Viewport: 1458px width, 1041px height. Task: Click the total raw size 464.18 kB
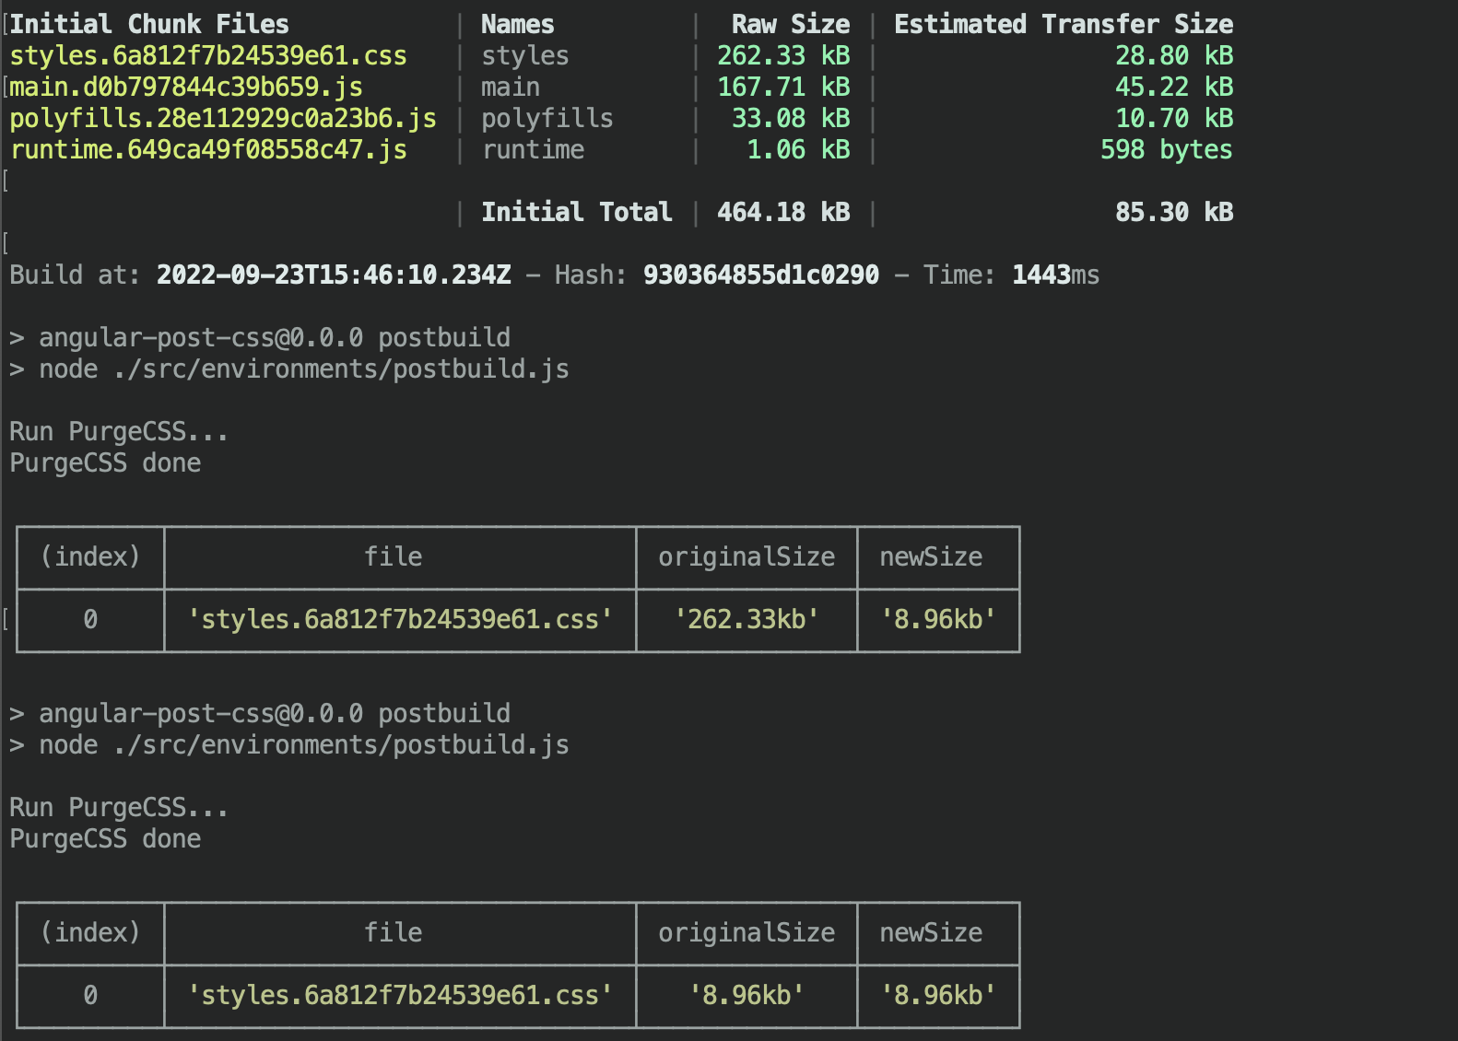click(783, 213)
